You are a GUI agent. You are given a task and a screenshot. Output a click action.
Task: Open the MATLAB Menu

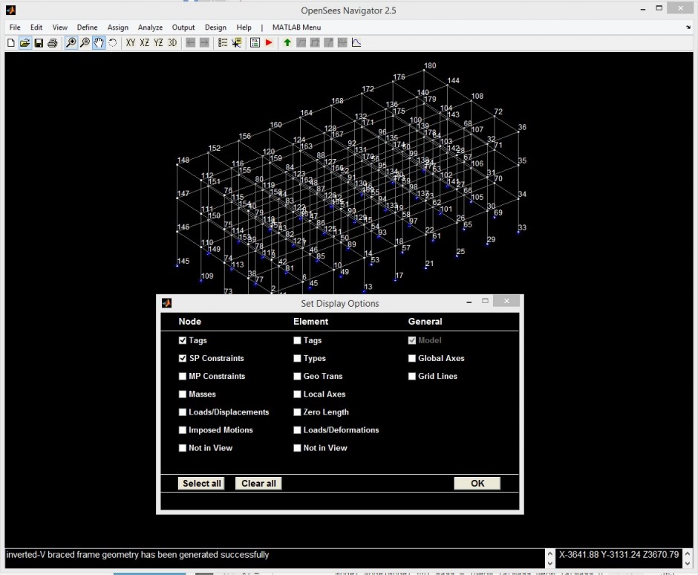coord(296,27)
